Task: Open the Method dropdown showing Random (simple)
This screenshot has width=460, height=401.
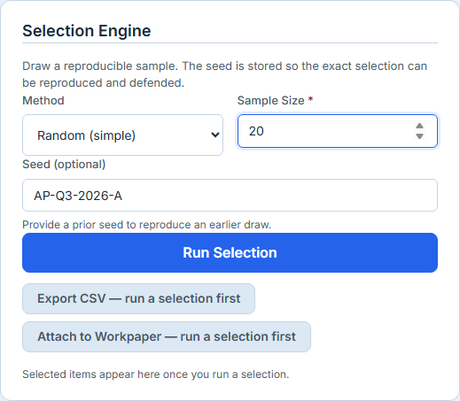Action: pos(122,135)
